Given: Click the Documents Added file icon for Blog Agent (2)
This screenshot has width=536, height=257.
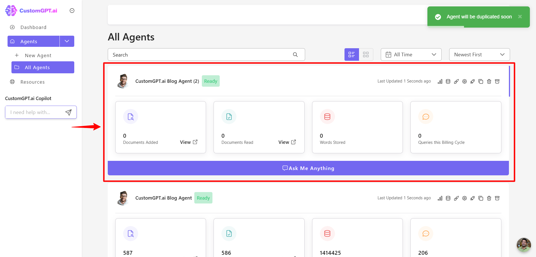Looking at the screenshot, I should tap(131, 117).
